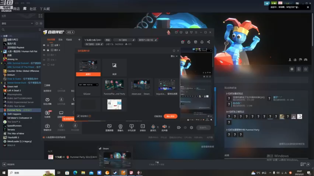Click the record video icon in stream toolbar
This screenshot has width=314, height=176.
[x=179, y=128]
